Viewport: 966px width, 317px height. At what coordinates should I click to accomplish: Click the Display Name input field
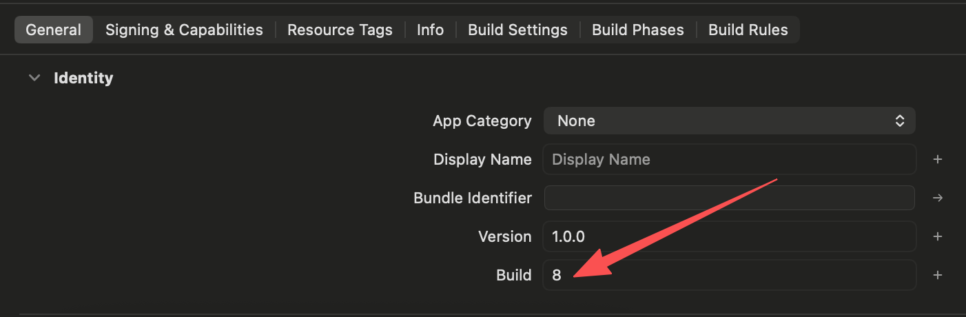(x=730, y=159)
